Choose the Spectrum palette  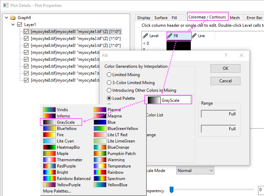pos(109,178)
